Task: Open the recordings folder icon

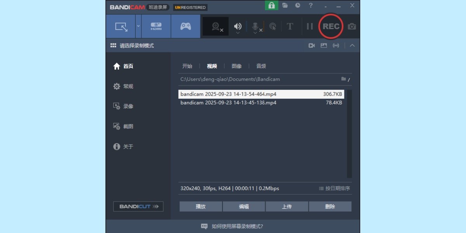Action: (286, 5)
